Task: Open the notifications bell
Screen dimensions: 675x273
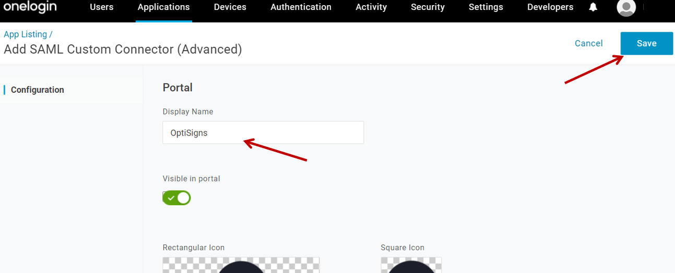Action: tap(593, 7)
